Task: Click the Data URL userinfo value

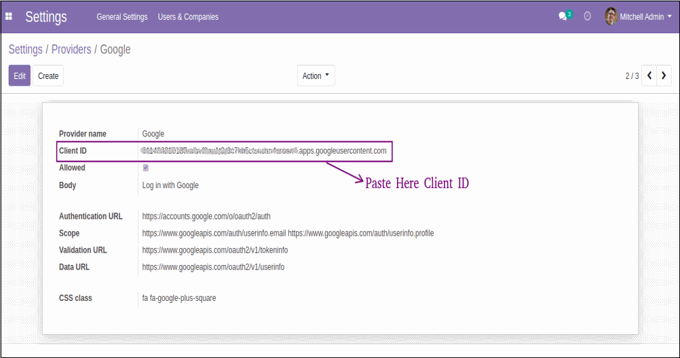Action: pyautogui.click(x=213, y=267)
